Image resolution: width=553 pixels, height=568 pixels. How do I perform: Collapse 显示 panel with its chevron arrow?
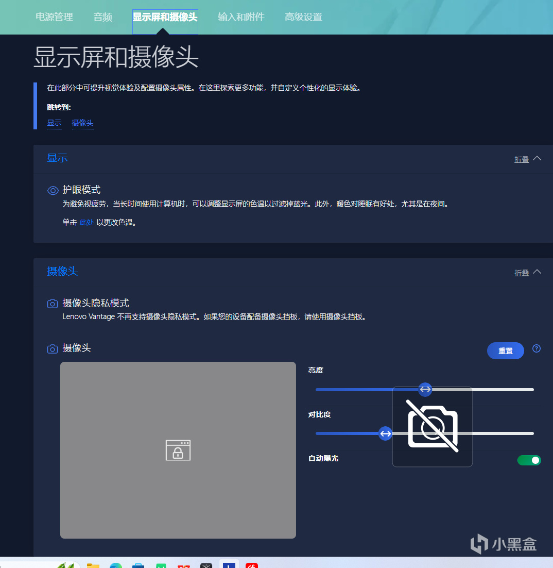537,158
